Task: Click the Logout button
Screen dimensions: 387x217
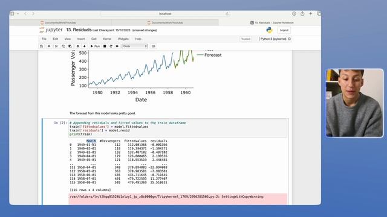Action: coord(284,30)
